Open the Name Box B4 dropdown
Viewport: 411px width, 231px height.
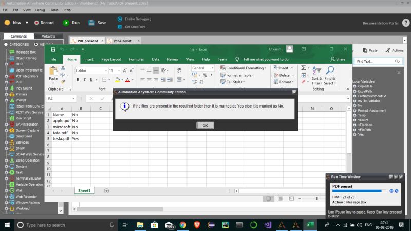pyautogui.click(x=73, y=99)
